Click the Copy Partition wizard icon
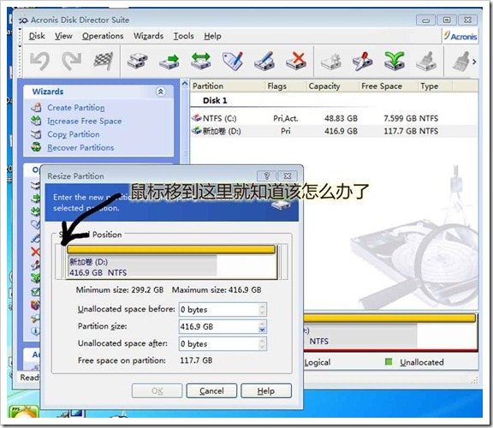The width and height of the screenshot is (493, 428). [36, 134]
